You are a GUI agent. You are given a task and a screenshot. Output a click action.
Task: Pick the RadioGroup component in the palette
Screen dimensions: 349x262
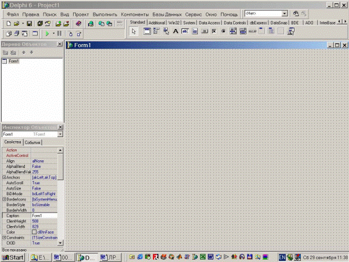[271, 31]
